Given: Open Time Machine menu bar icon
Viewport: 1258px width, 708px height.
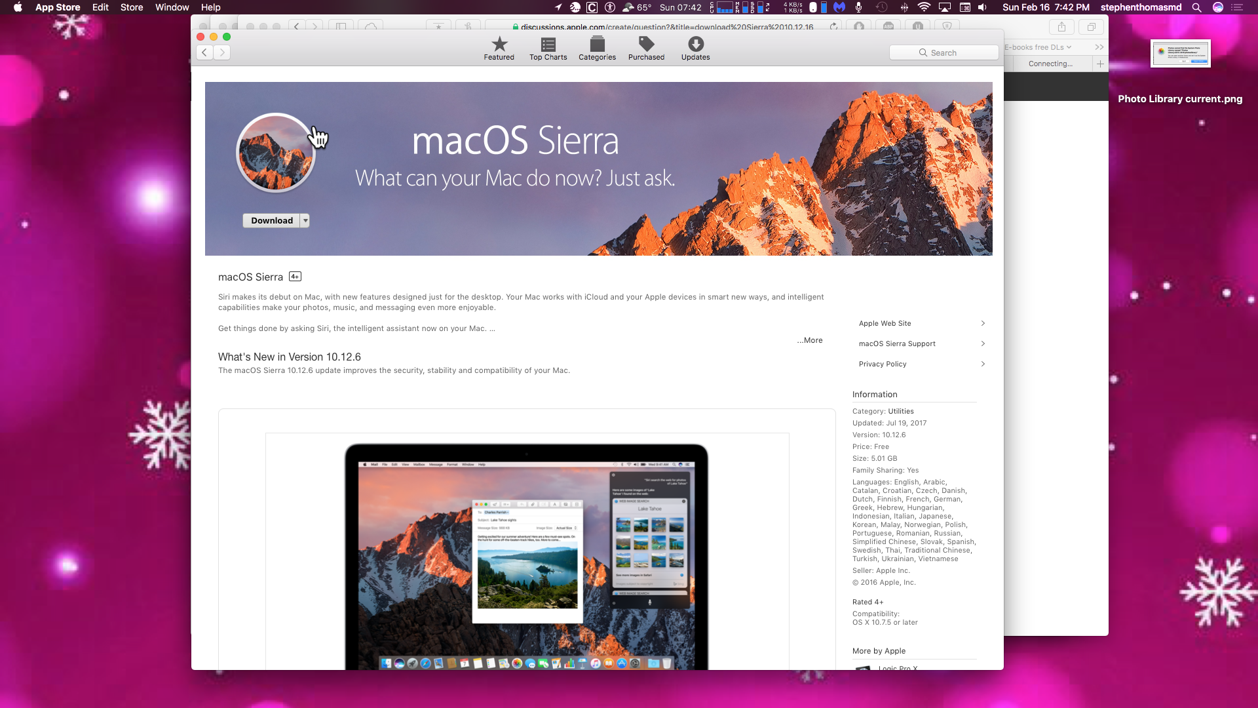Looking at the screenshot, I should point(882,7).
